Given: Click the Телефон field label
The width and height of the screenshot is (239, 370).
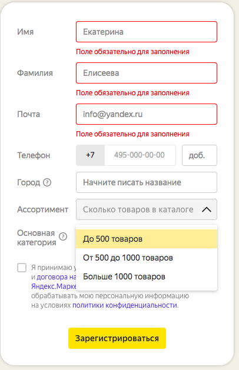Looking at the screenshot, I should coord(34,155).
